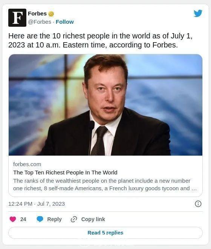Click the Forbes profile avatar logo
This screenshot has width=211, height=249.
[17, 18]
